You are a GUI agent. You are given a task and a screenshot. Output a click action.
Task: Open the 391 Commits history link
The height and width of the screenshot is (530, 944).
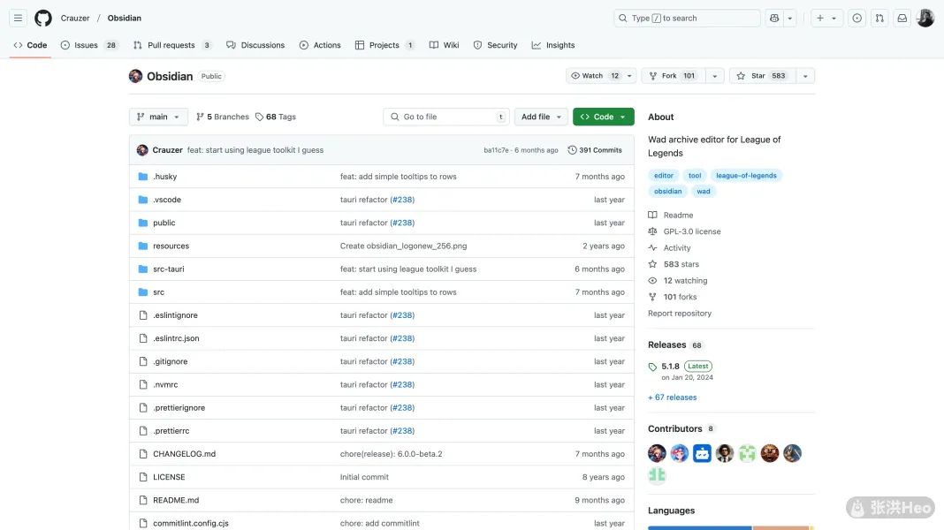click(x=595, y=150)
